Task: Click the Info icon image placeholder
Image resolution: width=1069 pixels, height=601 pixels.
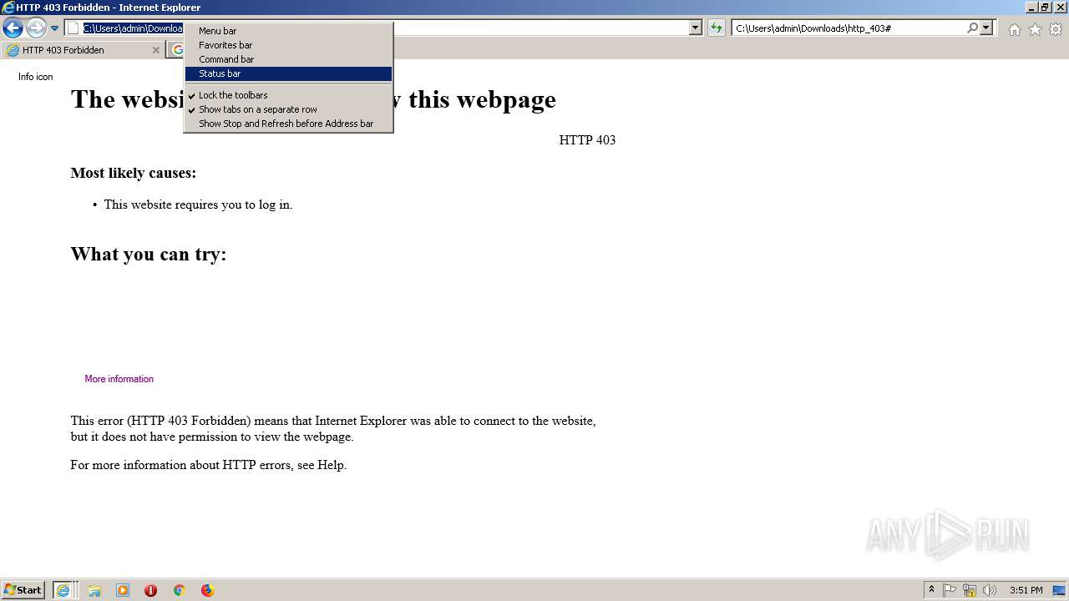Action: click(x=35, y=77)
